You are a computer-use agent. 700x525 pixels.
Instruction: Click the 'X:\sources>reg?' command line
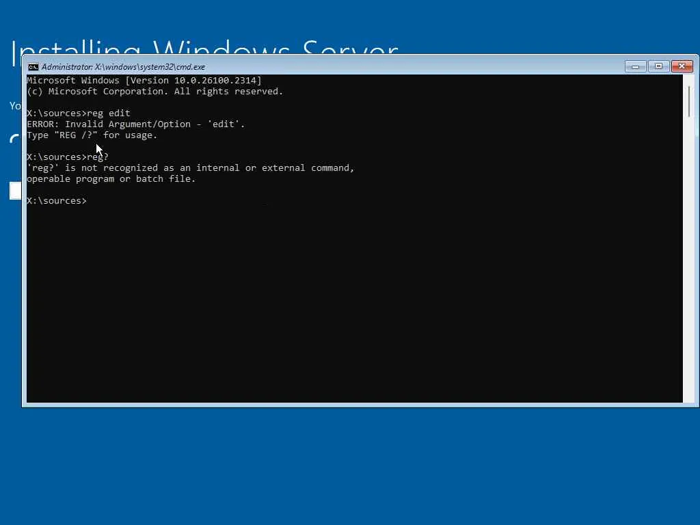(68, 157)
